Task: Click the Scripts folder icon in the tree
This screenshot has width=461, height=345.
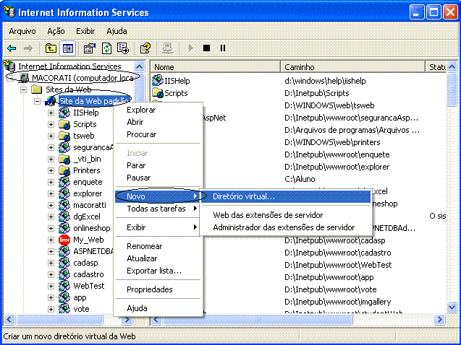Action: pyautogui.click(x=64, y=124)
